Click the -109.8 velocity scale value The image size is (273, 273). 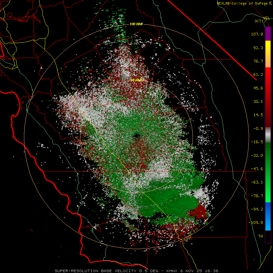pos(256,223)
